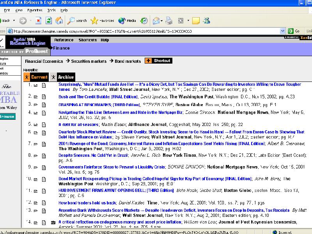312x234 pixels.
Task: Refresh the page with the Refresh icon
Action: [48, 21]
